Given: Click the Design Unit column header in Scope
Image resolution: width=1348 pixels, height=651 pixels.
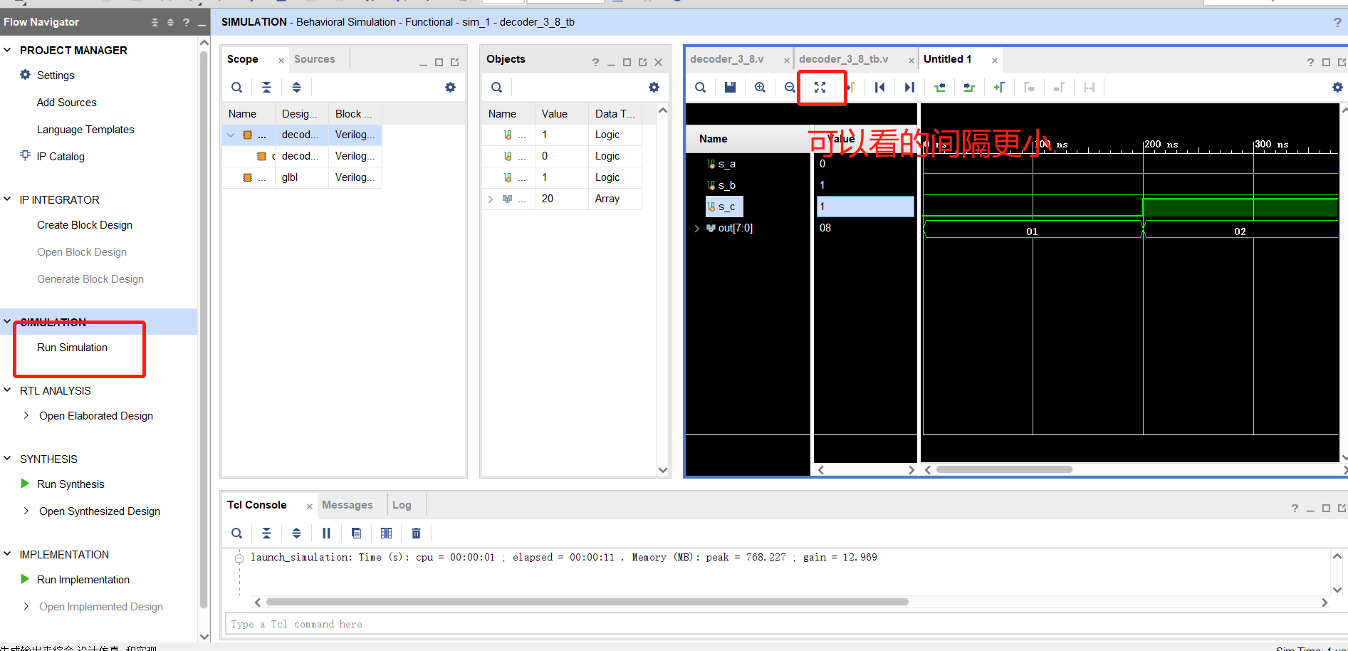Looking at the screenshot, I should pos(301,114).
